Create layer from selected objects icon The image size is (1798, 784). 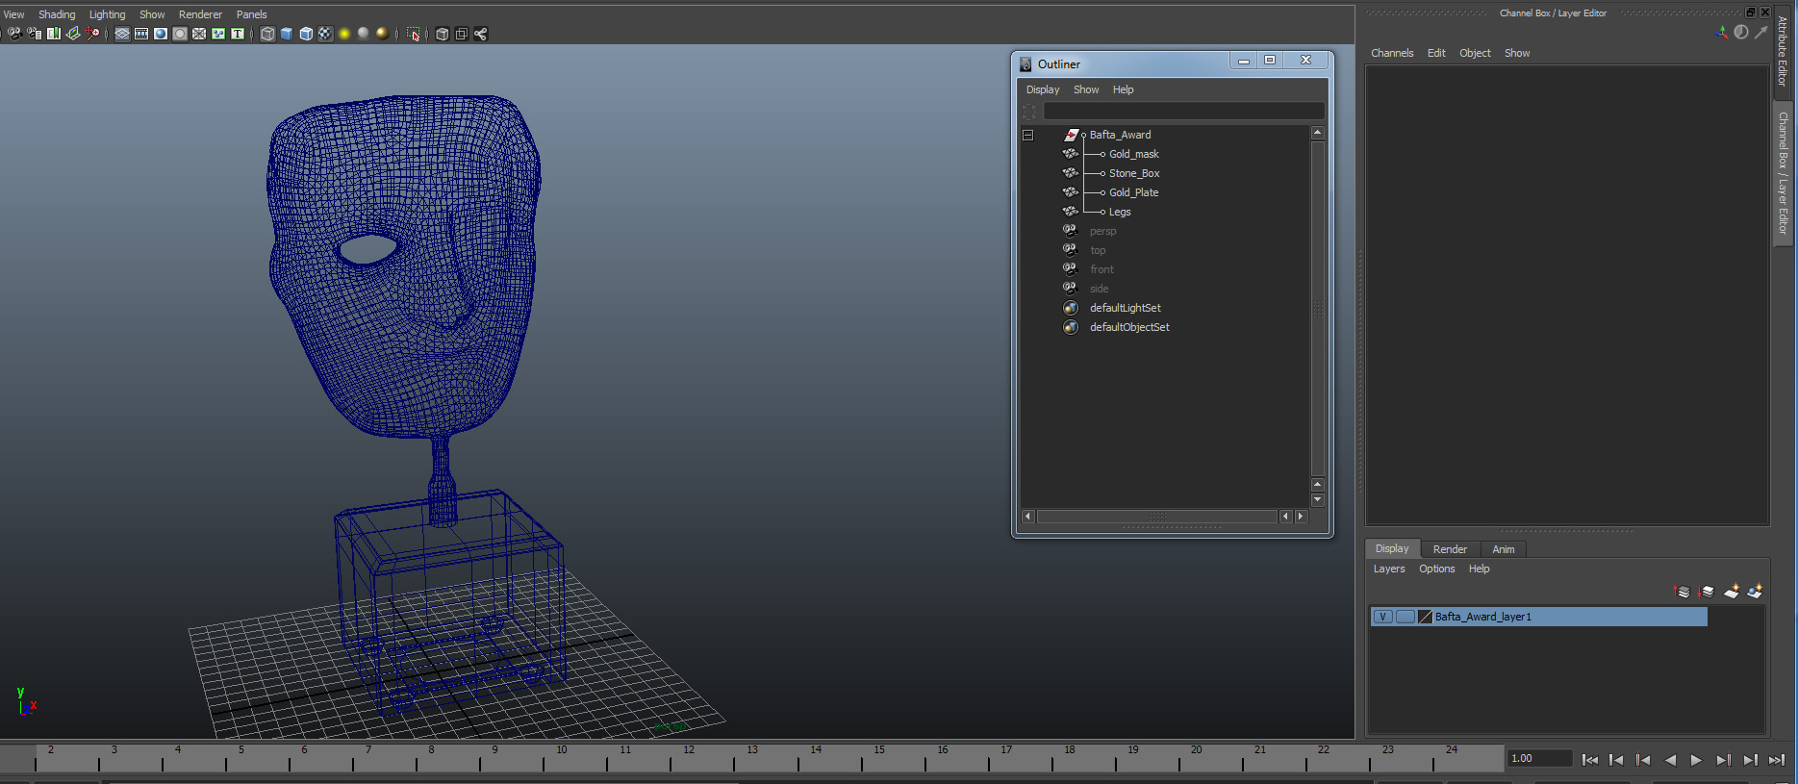click(x=1755, y=592)
